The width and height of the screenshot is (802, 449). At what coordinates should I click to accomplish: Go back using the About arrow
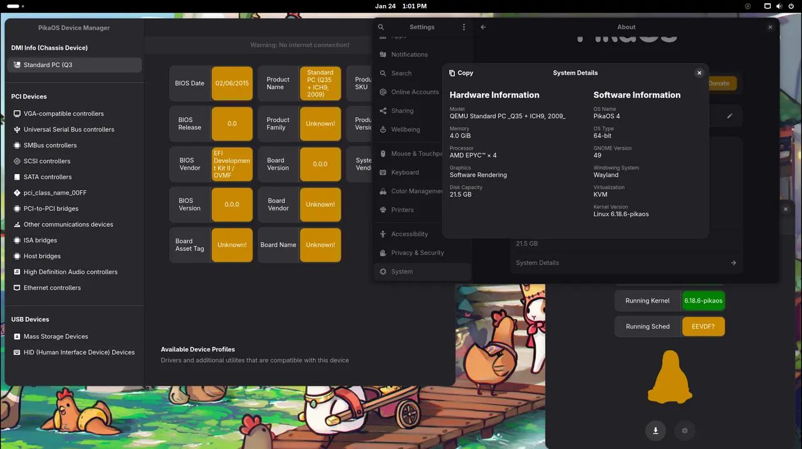[x=483, y=27]
